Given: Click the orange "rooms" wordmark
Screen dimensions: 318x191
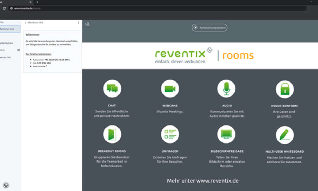Looking at the screenshot, I should (238, 55).
